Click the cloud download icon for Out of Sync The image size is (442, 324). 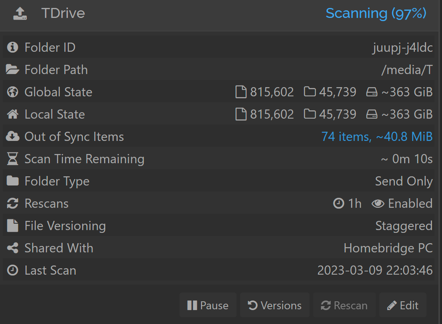tap(12, 137)
